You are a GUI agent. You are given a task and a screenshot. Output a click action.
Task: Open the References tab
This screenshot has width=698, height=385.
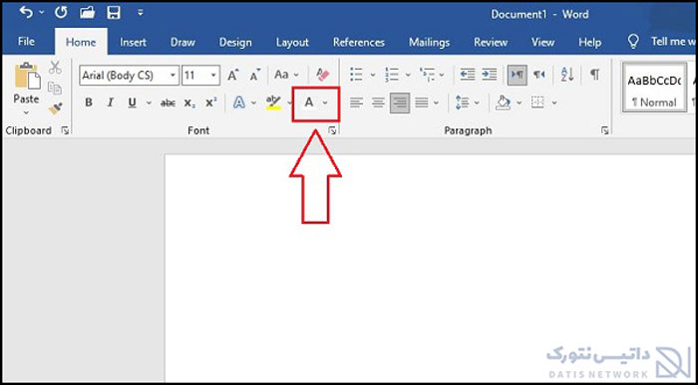click(358, 42)
